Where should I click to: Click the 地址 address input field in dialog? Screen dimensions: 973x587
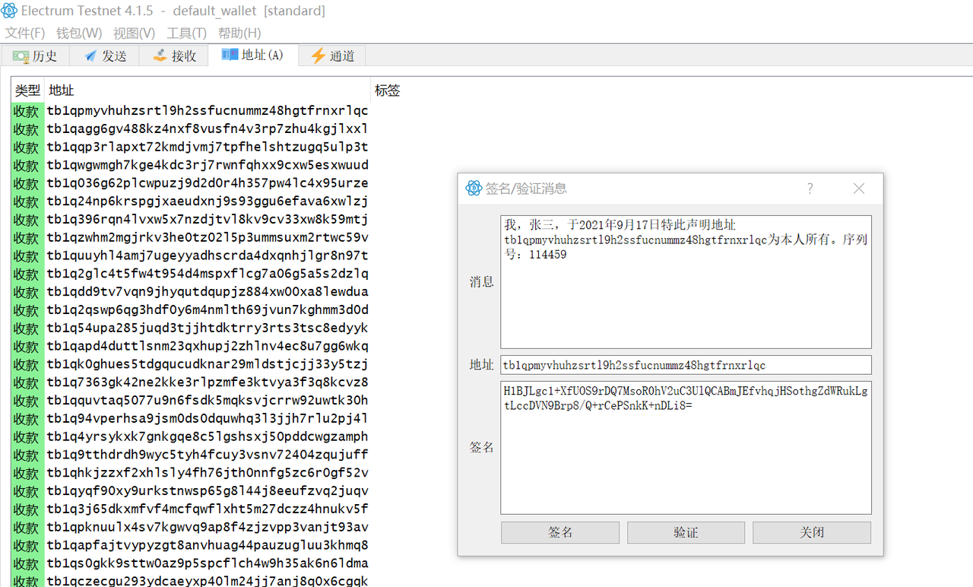[x=686, y=365]
